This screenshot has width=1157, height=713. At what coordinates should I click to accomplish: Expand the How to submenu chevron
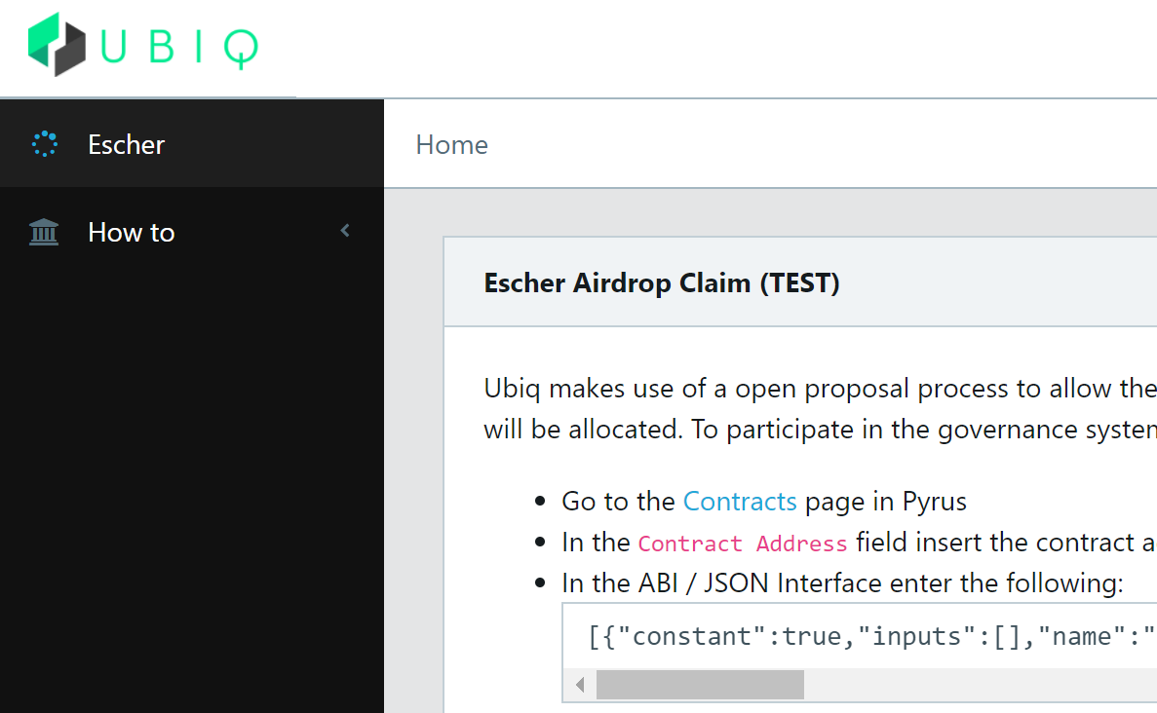pos(345,231)
